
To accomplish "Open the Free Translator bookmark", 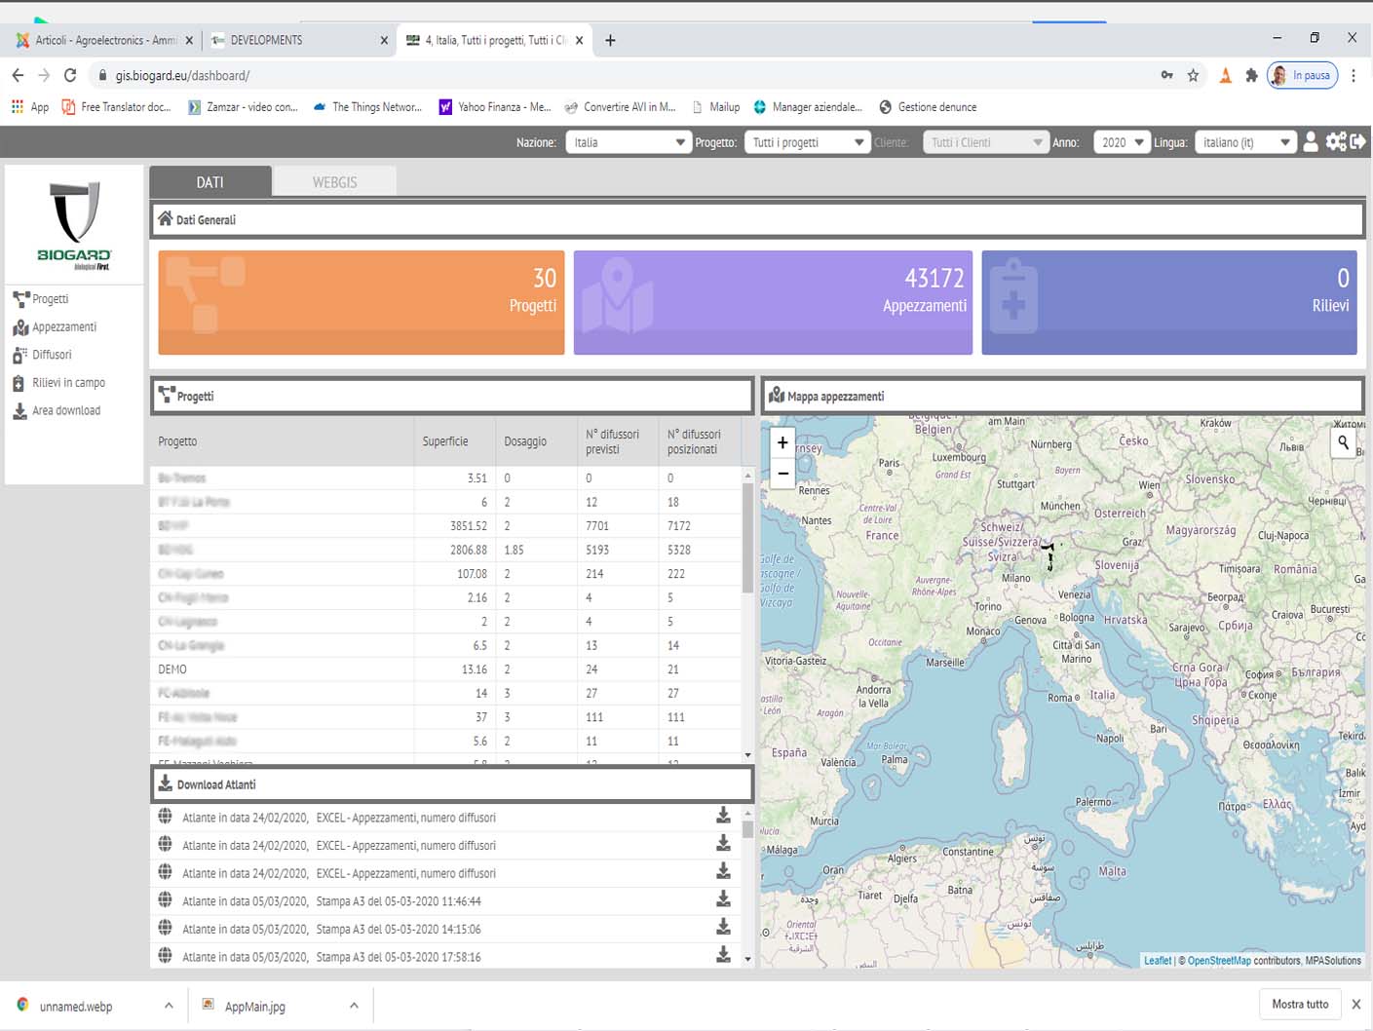I will [x=116, y=107].
